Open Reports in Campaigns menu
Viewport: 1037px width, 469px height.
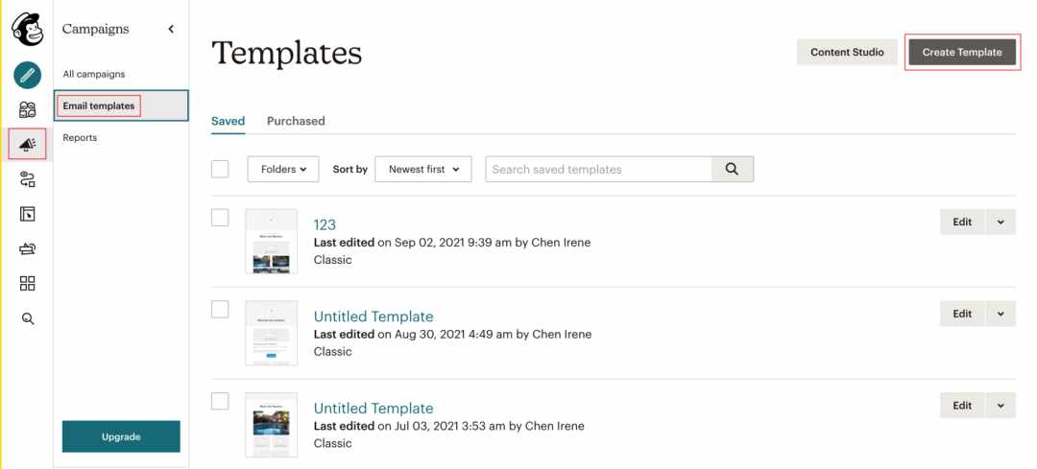pos(80,137)
